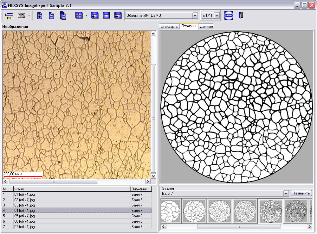Click the image horizontal scrollbar right arrow

point(148,182)
